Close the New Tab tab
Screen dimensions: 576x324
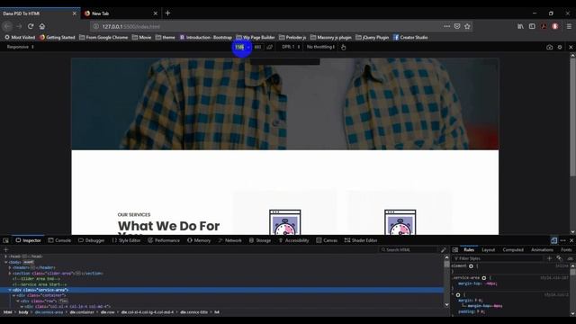click(156, 13)
